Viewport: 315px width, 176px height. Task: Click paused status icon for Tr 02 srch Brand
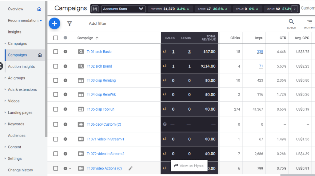[65, 66]
